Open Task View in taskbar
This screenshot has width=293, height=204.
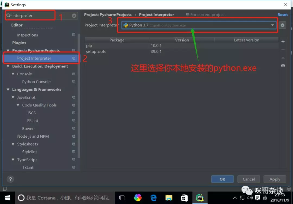pyautogui.click(x=122, y=198)
